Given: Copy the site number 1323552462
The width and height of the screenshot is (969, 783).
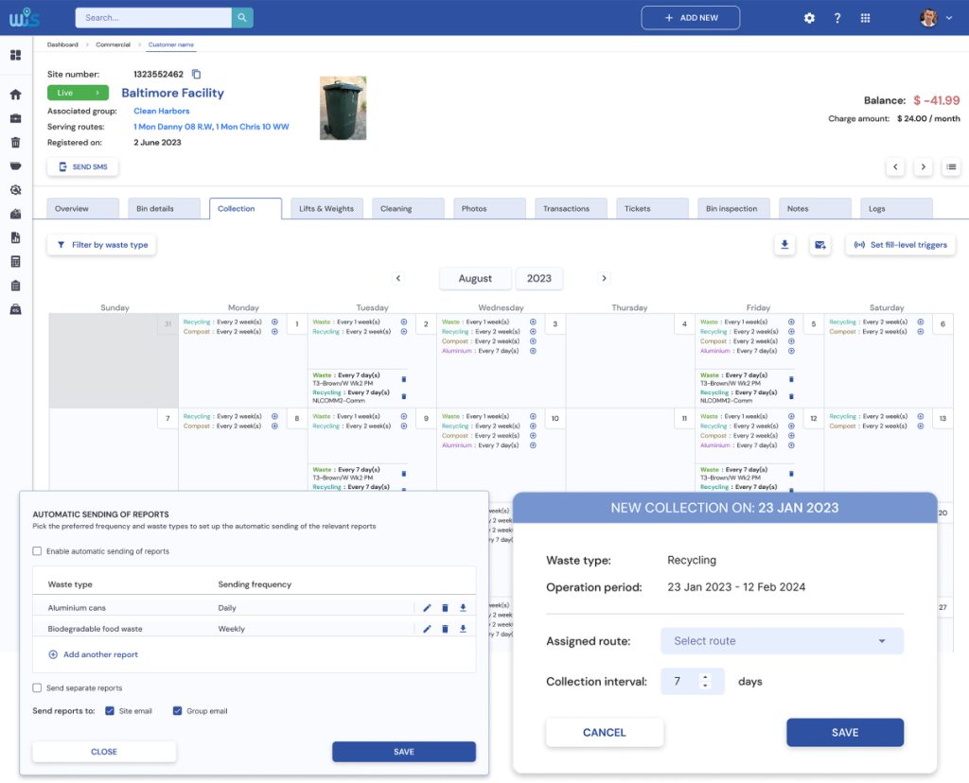Looking at the screenshot, I should [197, 74].
